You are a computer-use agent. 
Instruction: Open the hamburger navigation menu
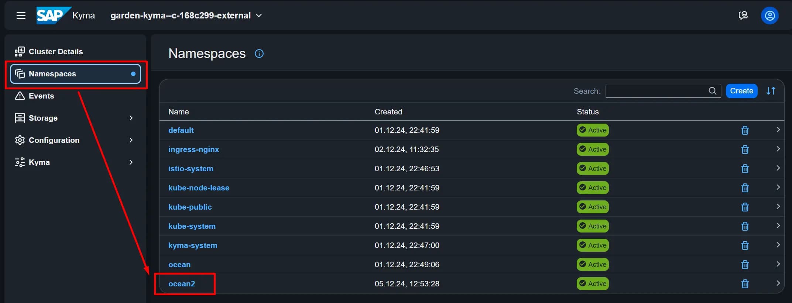21,16
